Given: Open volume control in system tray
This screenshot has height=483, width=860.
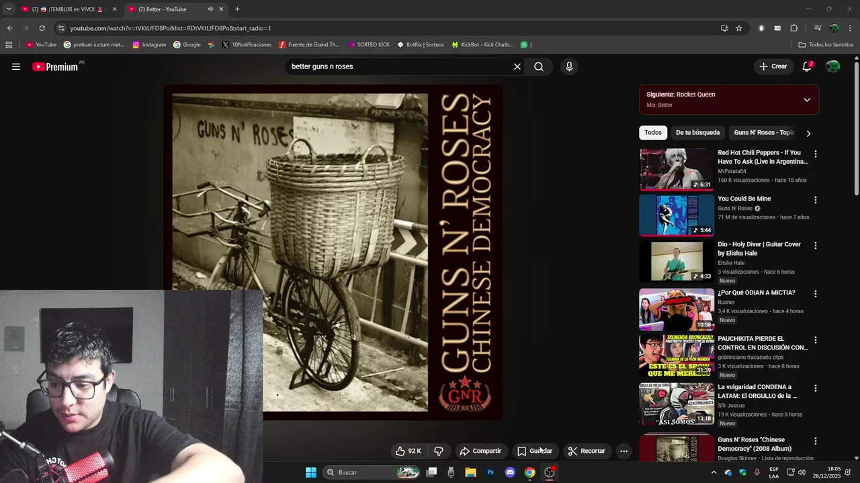Looking at the screenshot, I should pyautogui.click(x=802, y=472).
